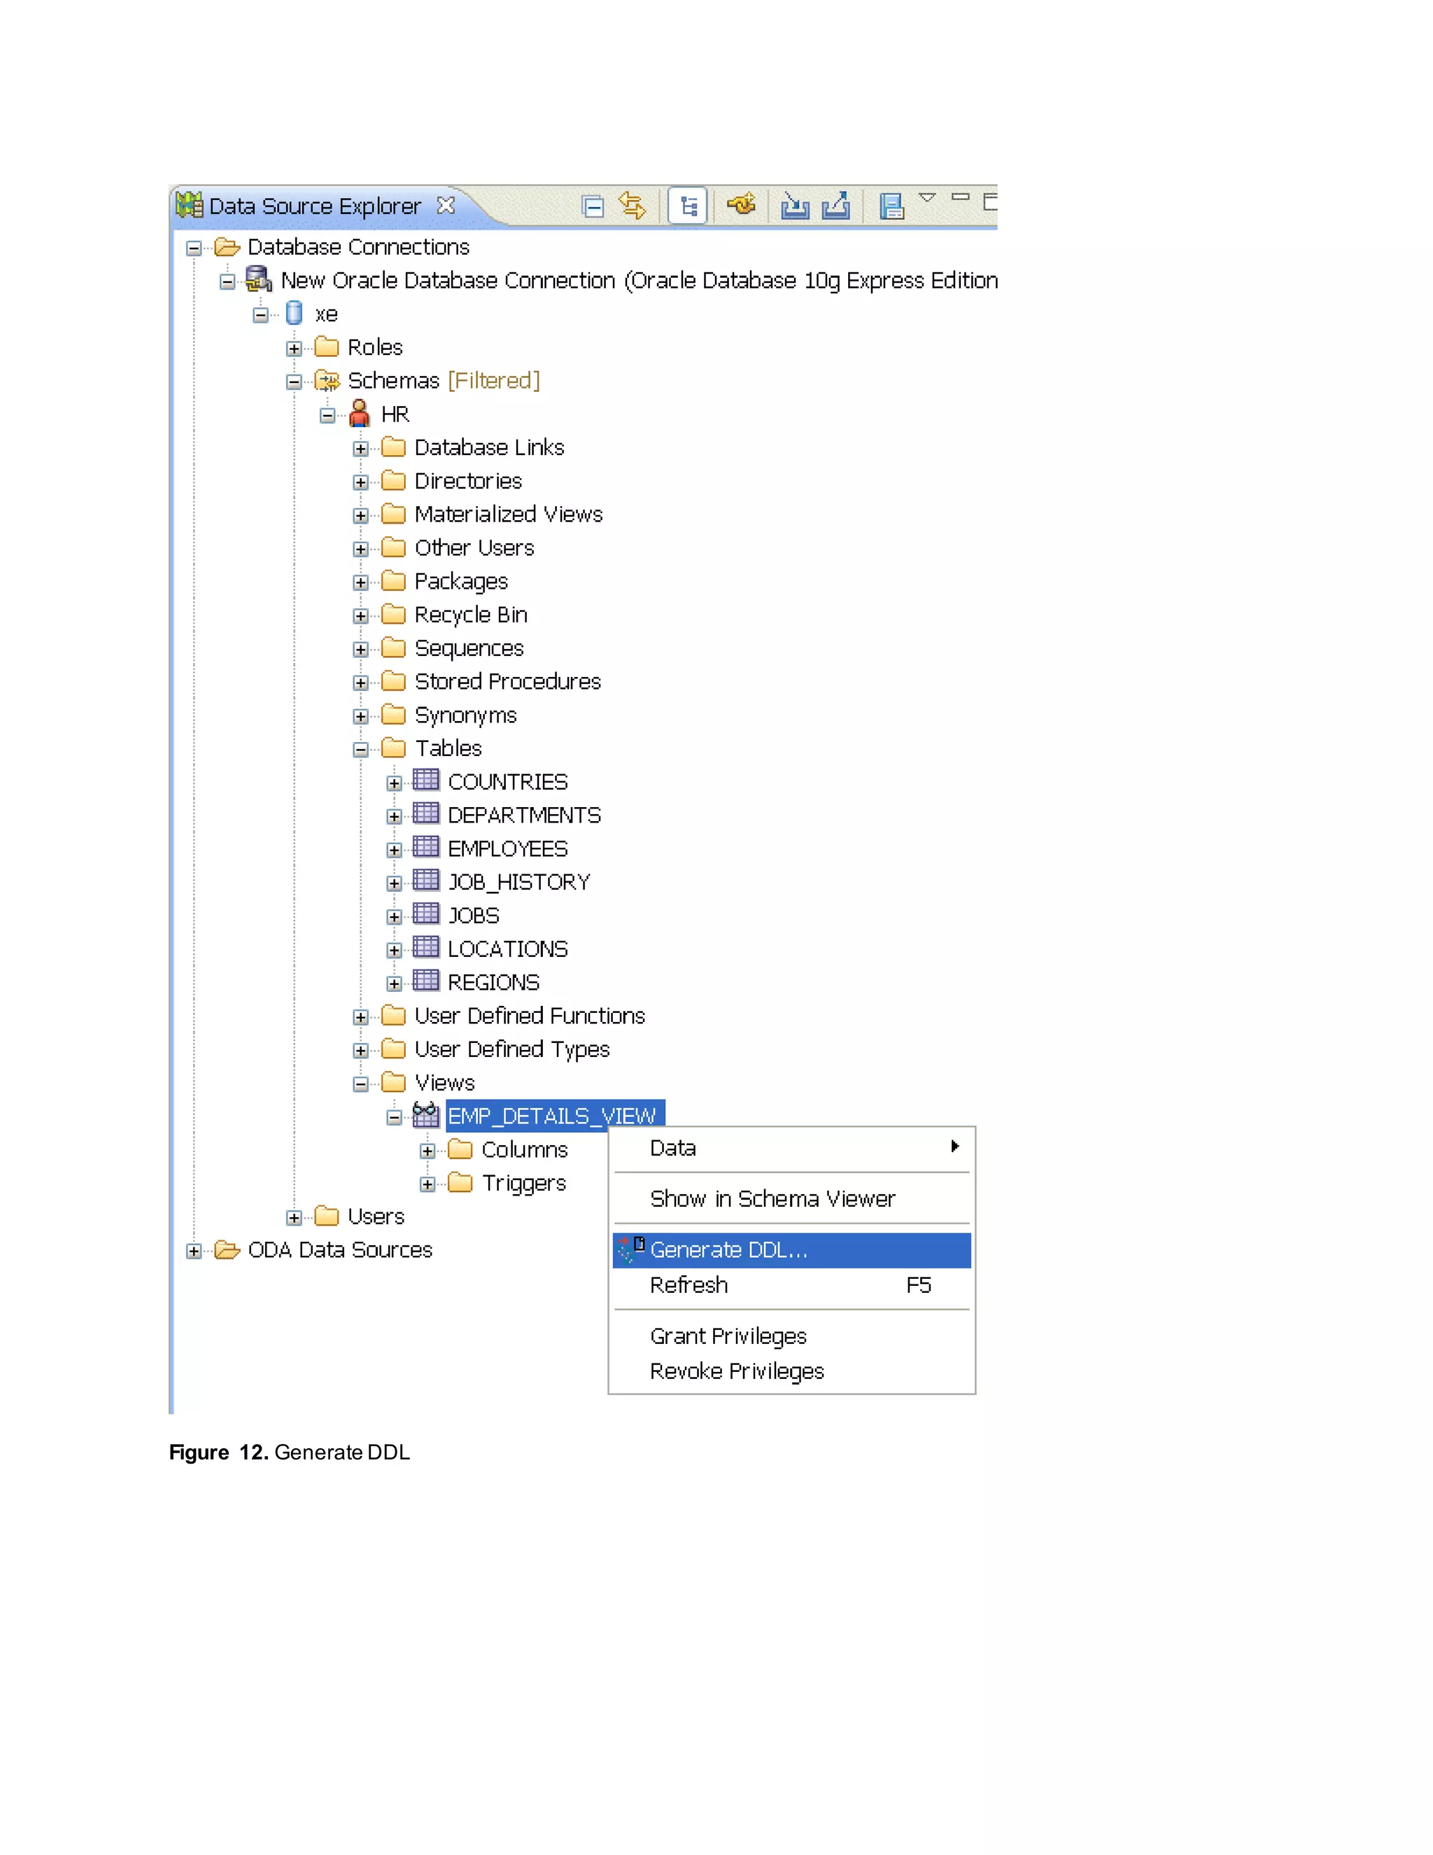Select the Sequences label

click(469, 648)
